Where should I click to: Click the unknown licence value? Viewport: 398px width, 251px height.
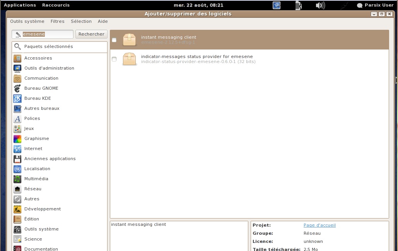pos(313,241)
